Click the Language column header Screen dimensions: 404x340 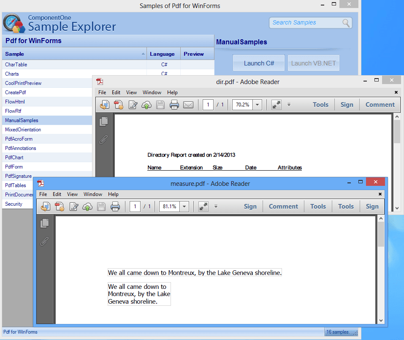click(x=164, y=54)
